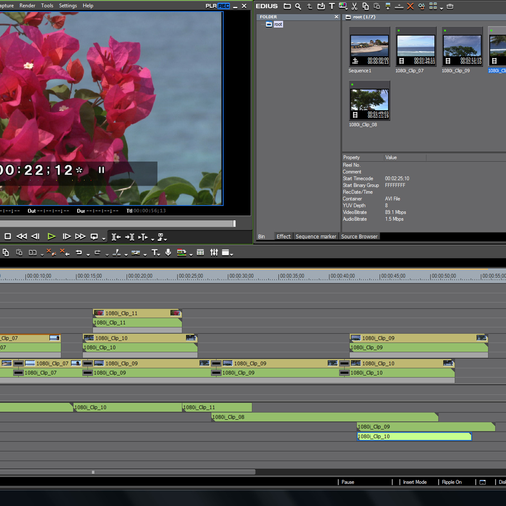Set default transition icon in timeline toolbar
This screenshot has width=506, height=506.
click(136, 252)
